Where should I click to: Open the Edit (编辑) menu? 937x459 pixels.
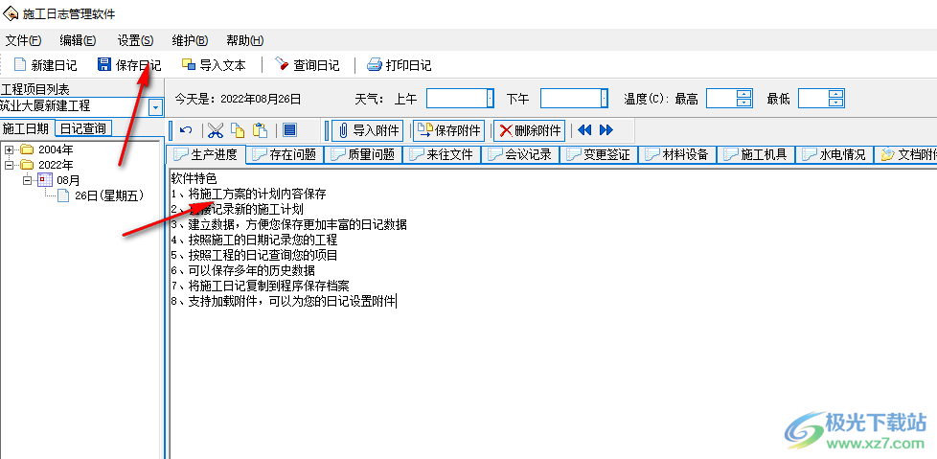(78, 40)
